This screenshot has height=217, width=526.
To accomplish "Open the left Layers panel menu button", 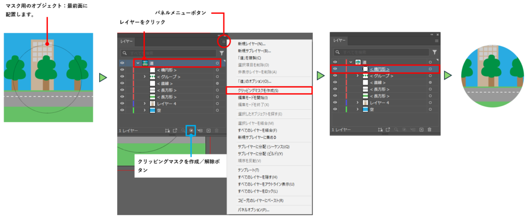I will pyautogui.click(x=223, y=41).
